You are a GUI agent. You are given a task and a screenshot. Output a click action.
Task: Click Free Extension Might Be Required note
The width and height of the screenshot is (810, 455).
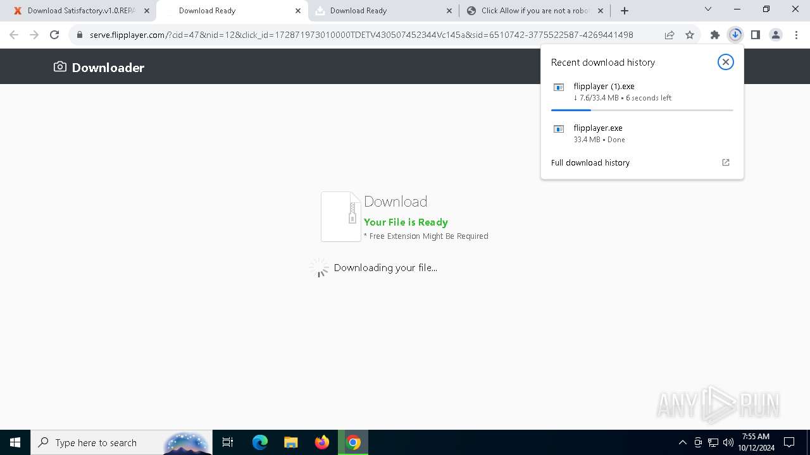426,236
